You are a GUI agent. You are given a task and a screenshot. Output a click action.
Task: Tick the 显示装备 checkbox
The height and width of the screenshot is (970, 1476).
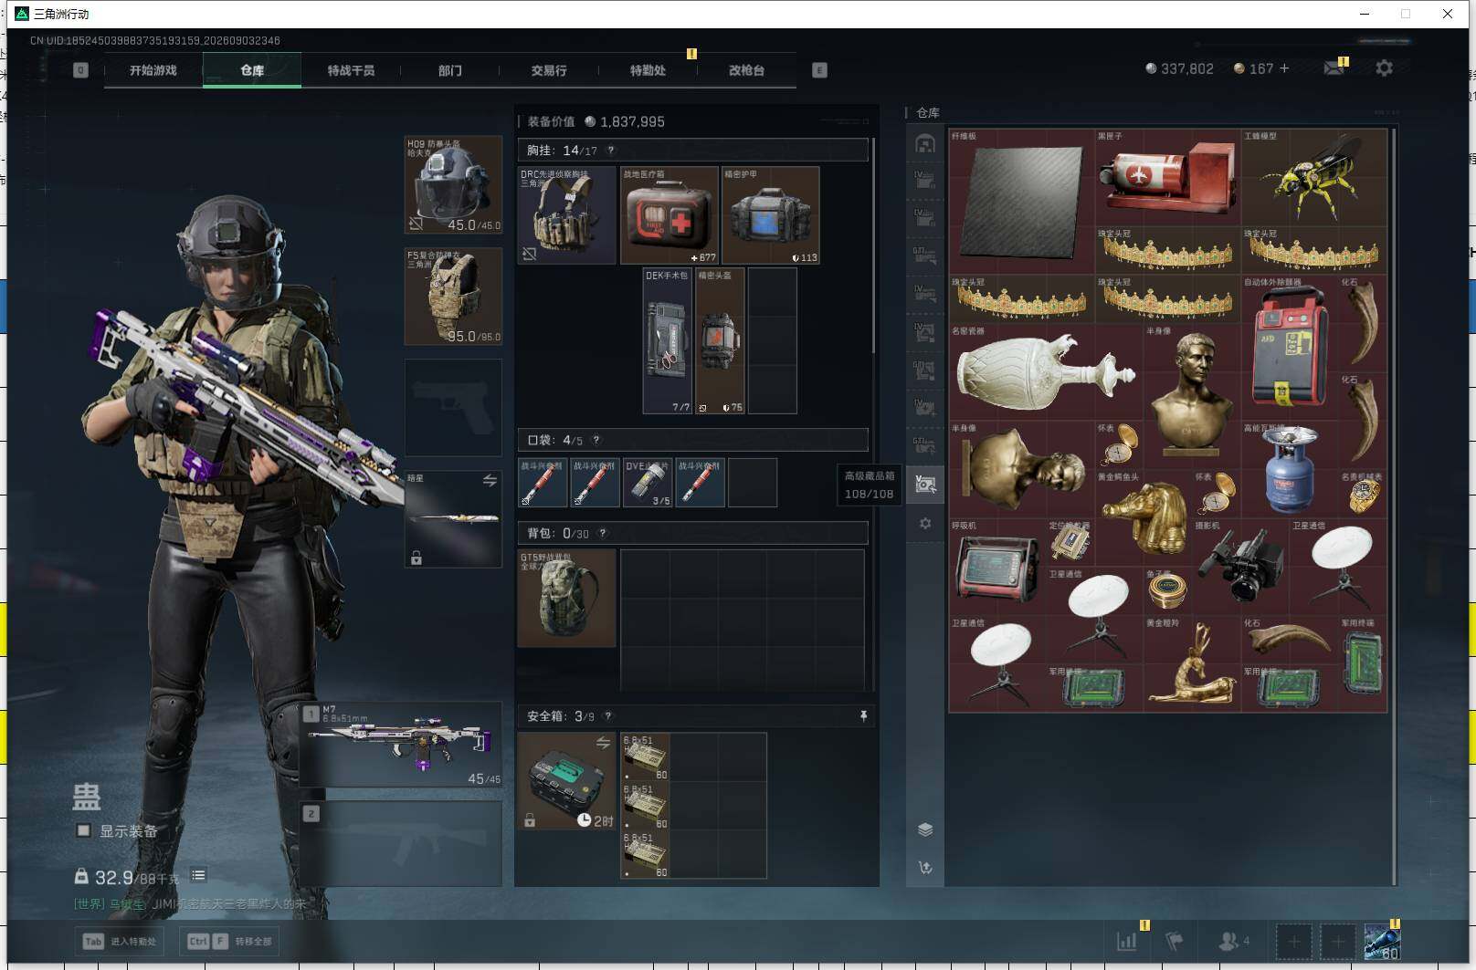(83, 830)
